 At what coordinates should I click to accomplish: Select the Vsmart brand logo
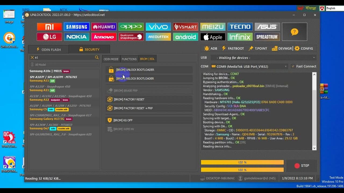(186, 27)
